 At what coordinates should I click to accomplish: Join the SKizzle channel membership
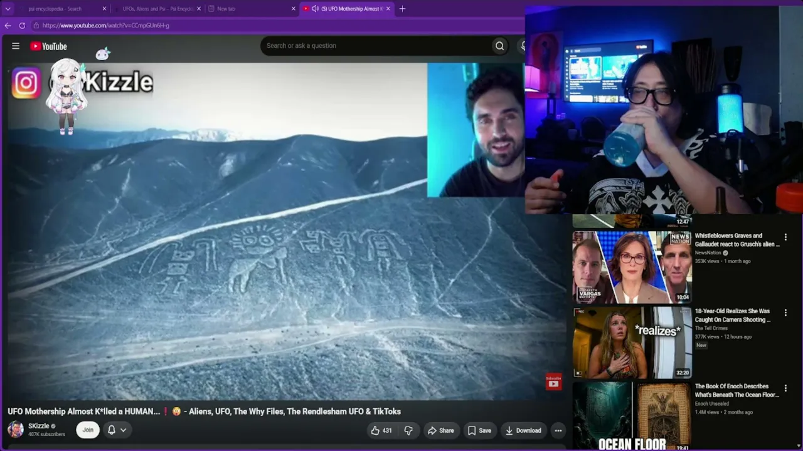(x=88, y=430)
